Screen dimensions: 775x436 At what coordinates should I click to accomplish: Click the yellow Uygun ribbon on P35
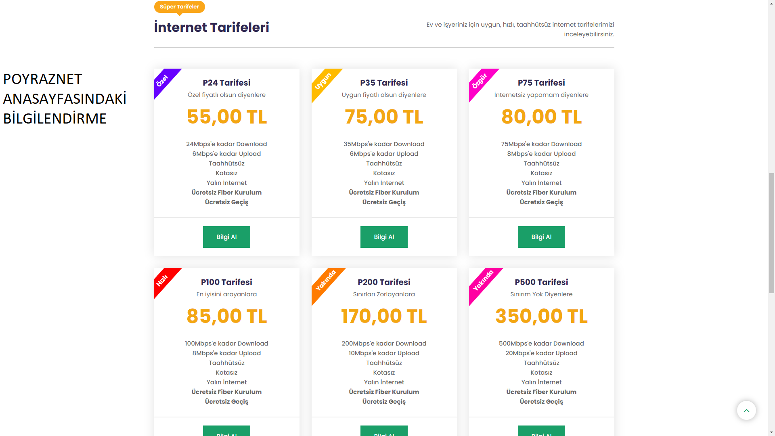coord(323,81)
